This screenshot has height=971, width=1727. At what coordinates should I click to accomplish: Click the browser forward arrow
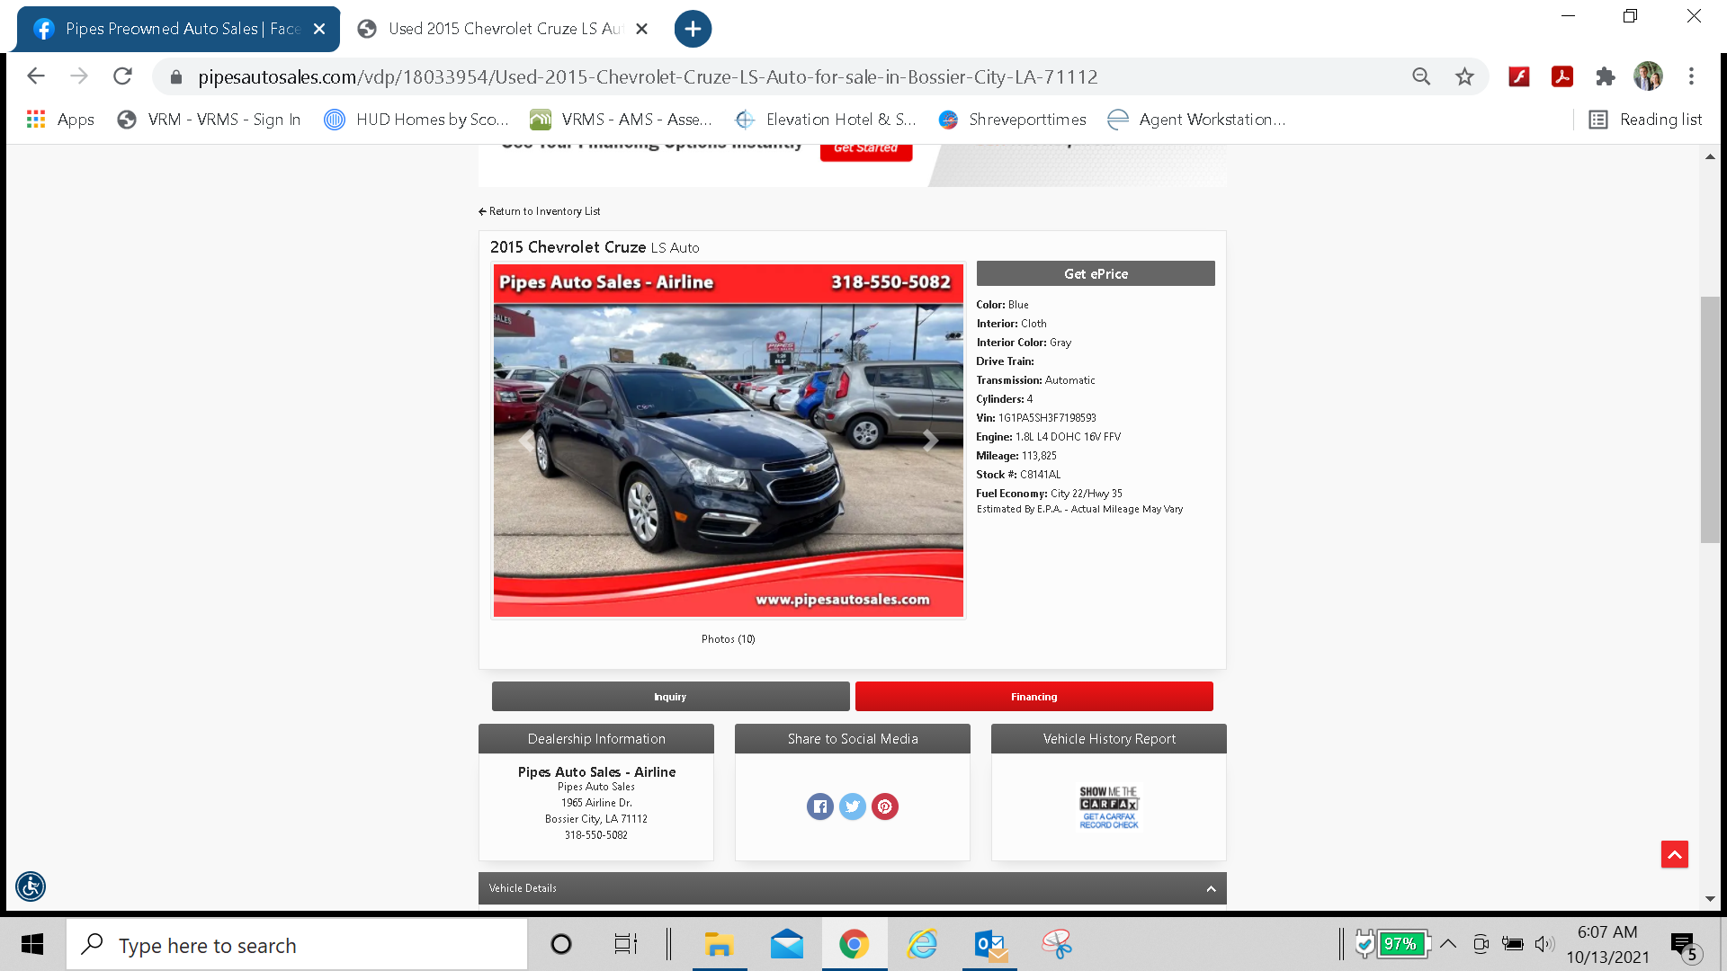pyautogui.click(x=79, y=76)
